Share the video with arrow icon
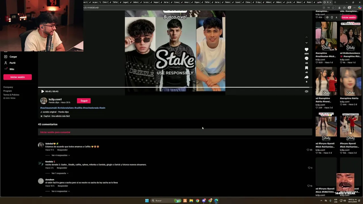Image resolution: width=363 pixels, height=204 pixels. coord(307,77)
